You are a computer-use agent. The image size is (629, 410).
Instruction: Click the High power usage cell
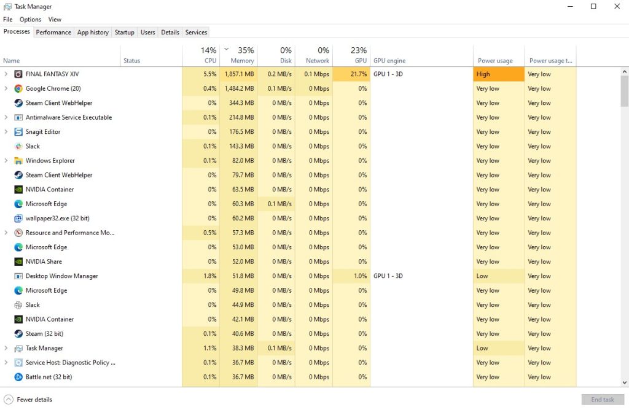click(499, 74)
